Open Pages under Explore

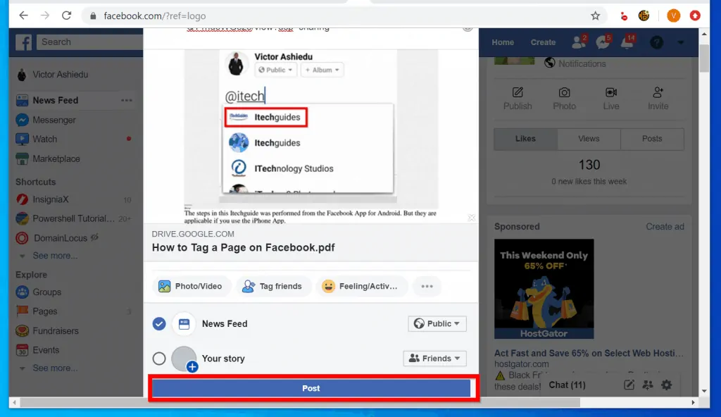tap(44, 311)
